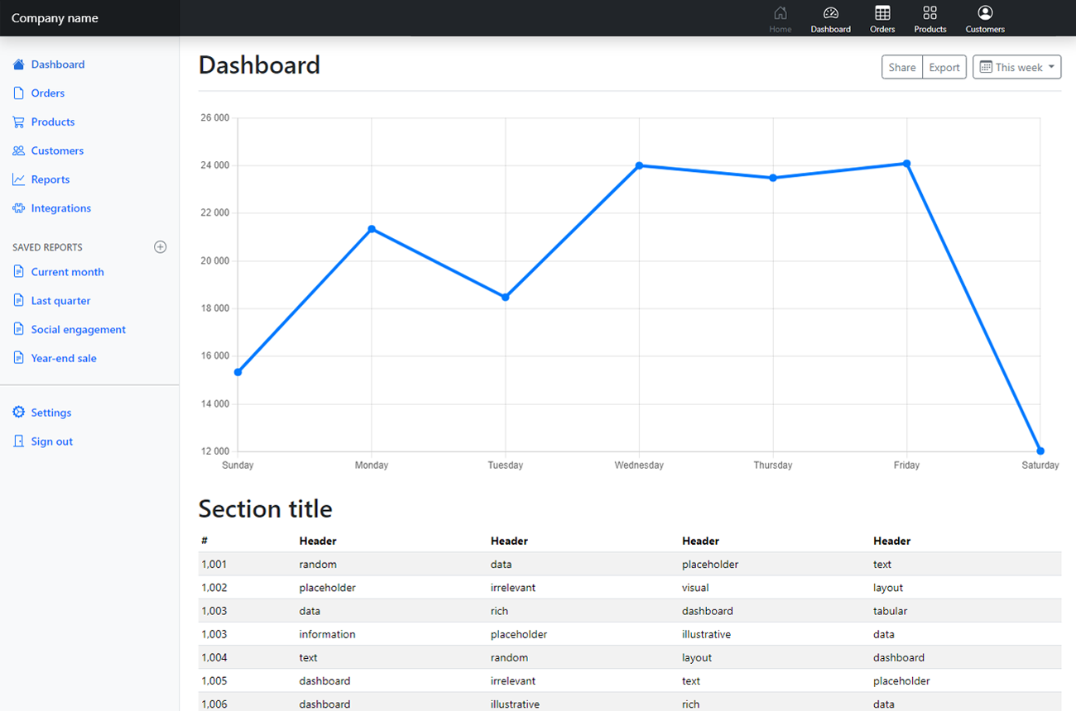Select the Customers label in top navbar
1076x711 pixels.
click(985, 29)
